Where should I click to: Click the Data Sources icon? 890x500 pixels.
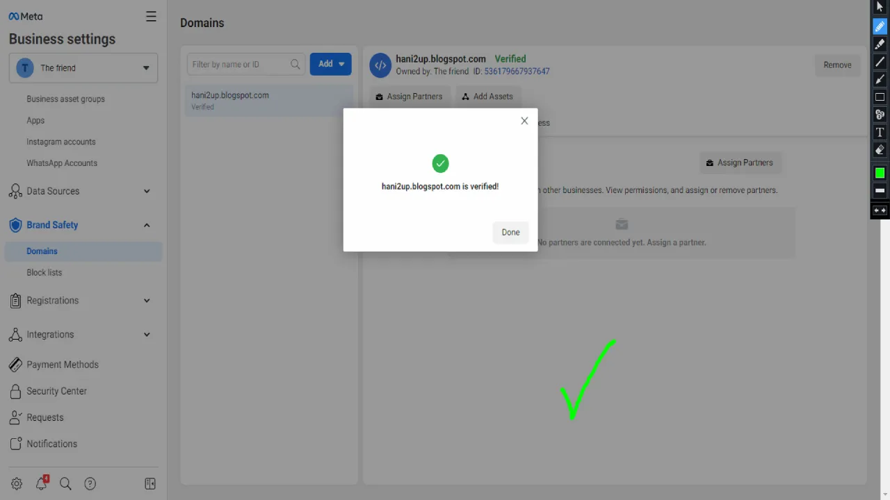[15, 191]
